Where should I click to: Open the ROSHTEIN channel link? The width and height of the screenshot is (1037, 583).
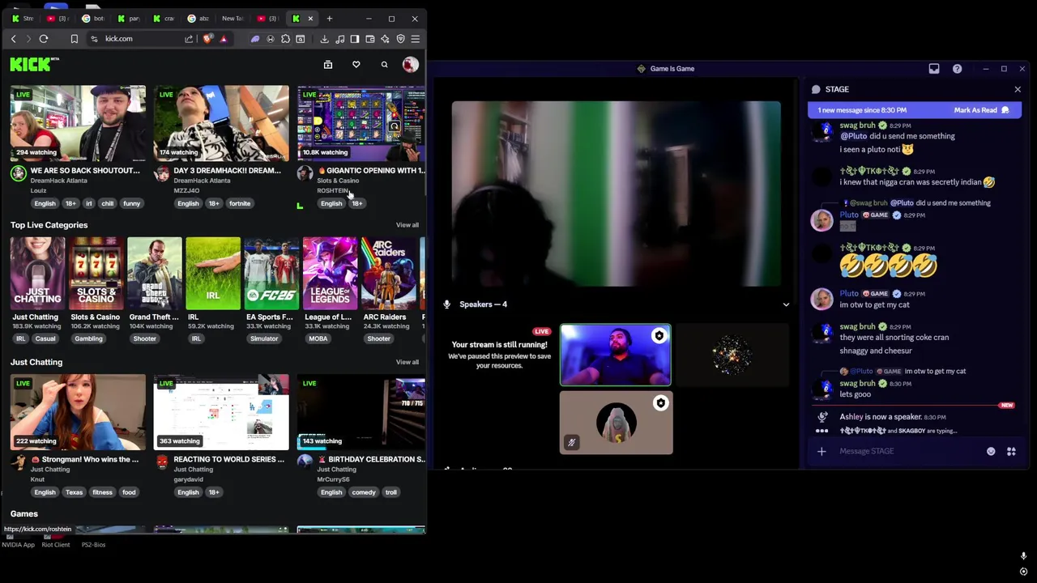332,191
